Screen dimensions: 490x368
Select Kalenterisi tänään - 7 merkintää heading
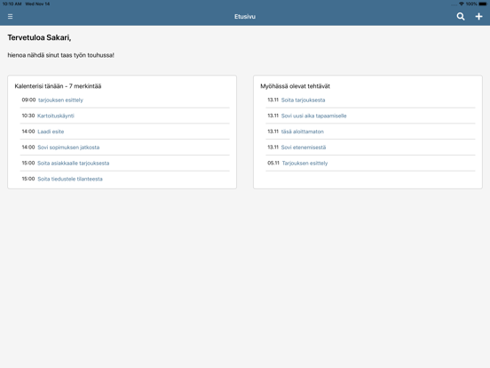pyautogui.click(x=58, y=86)
